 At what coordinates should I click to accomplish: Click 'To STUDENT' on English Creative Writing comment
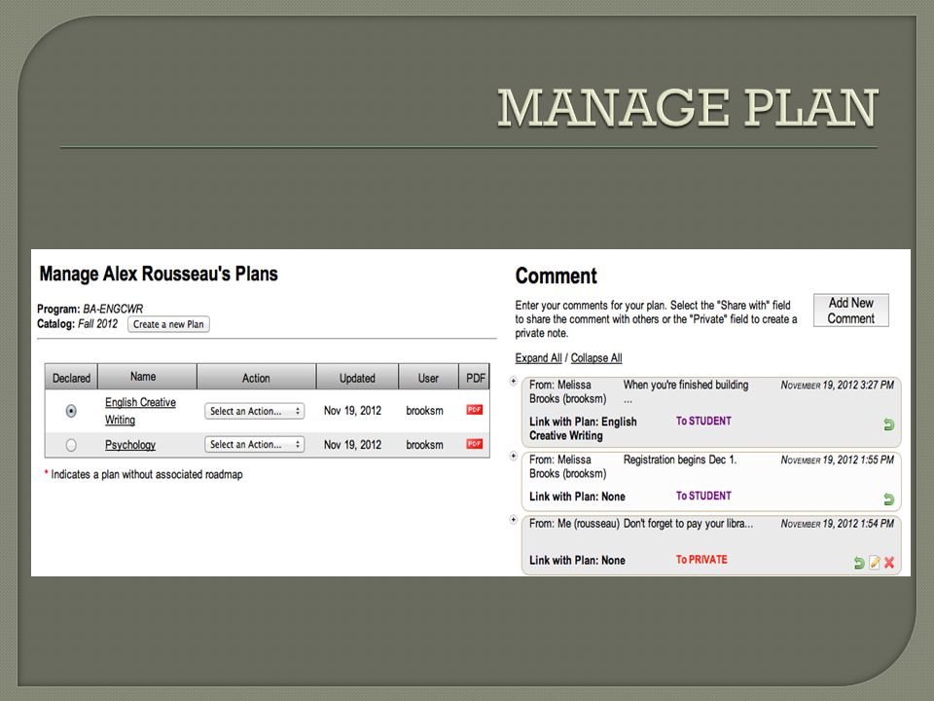pos(703,421)
